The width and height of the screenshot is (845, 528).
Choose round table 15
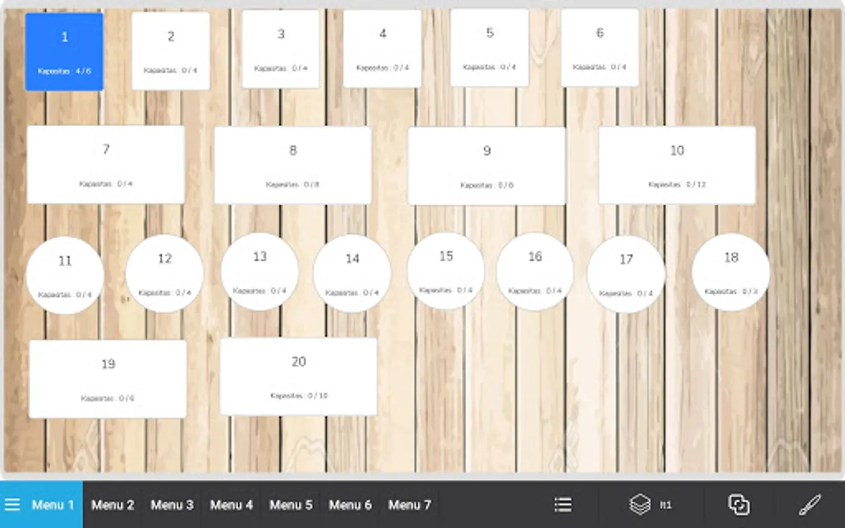446,271
